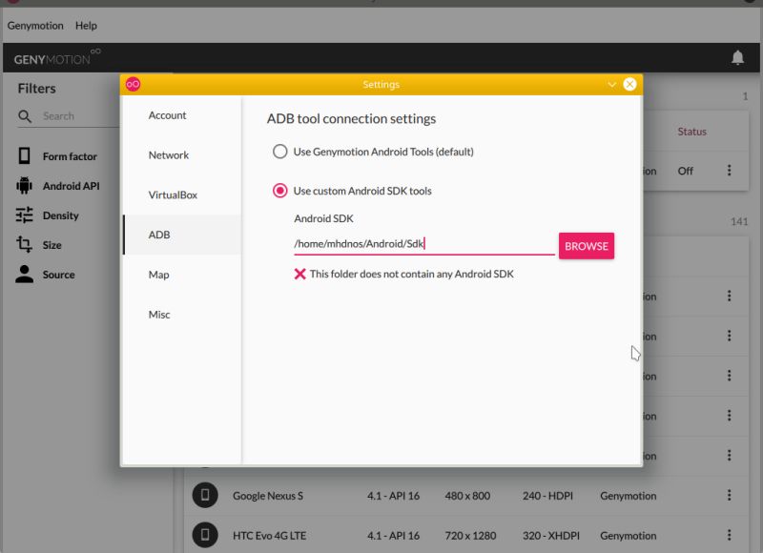The image size is (763, 553).
Task: Click the phone icon next to Google Nexus S
Action: (x=204, y=495)
